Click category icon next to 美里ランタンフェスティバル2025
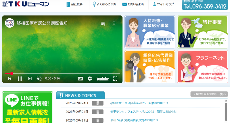The width and height of the screenshot is (230, 123). tap(98, 112)
